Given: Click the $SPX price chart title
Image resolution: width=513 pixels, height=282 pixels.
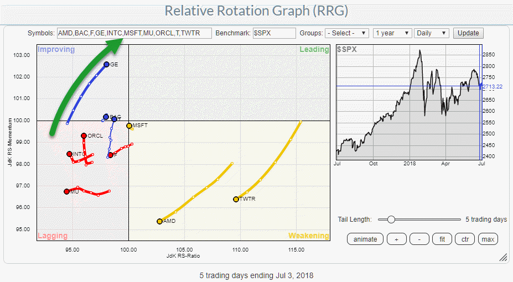Looking at the screenshot, I should [x=347, y=50].
